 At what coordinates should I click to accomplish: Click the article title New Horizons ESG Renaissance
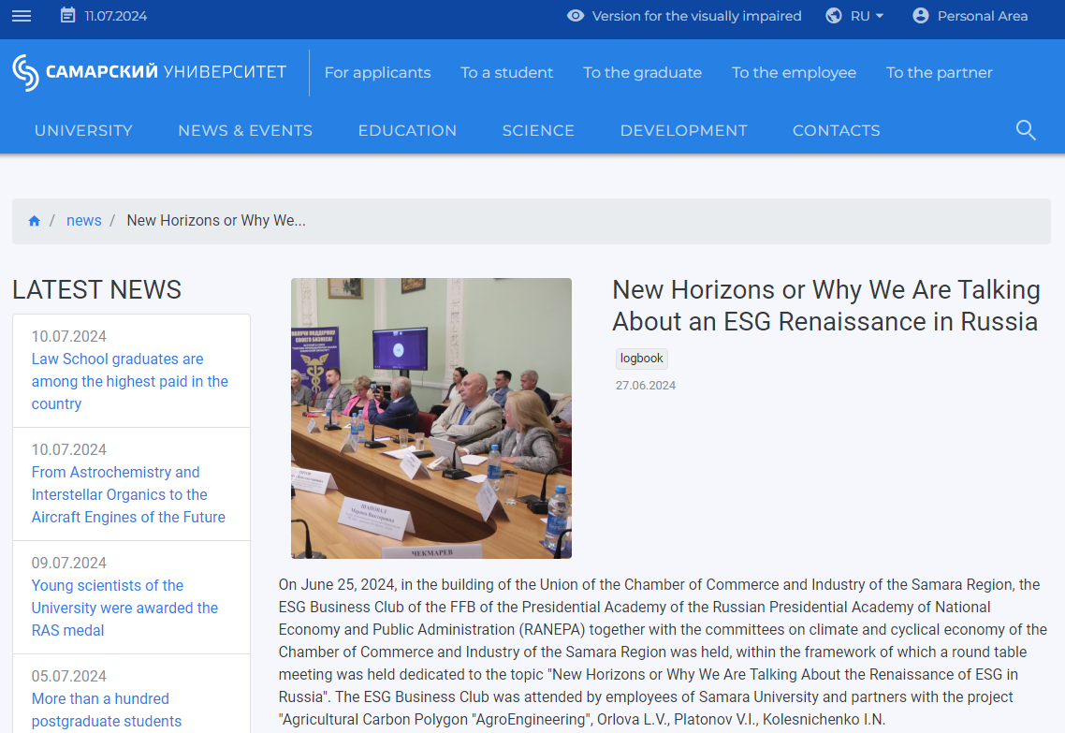pyautogui.click(x=826, y=306)
